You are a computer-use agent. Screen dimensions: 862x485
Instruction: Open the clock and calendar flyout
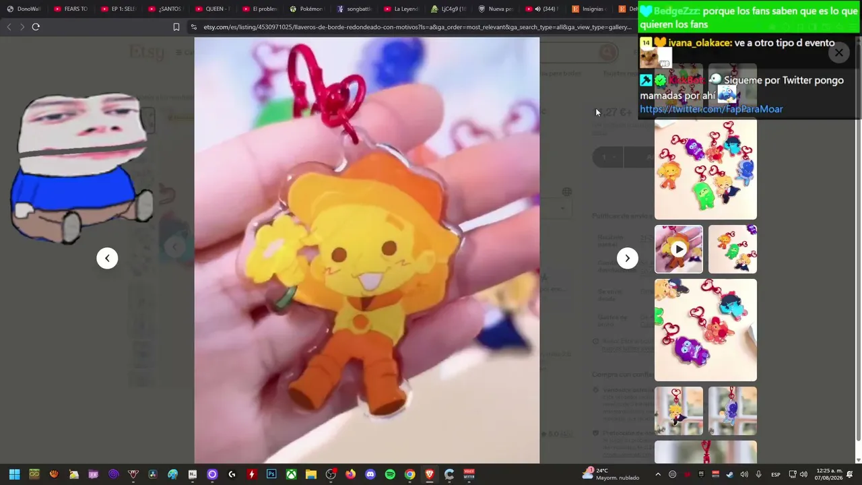pos(829,474)
